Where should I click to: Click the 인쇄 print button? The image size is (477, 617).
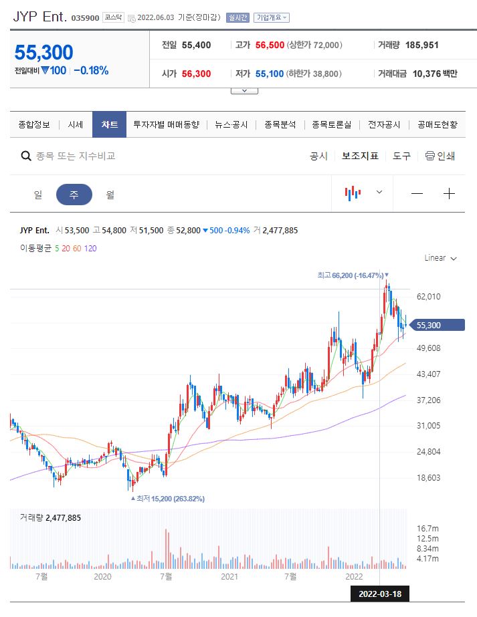[440, 156]
